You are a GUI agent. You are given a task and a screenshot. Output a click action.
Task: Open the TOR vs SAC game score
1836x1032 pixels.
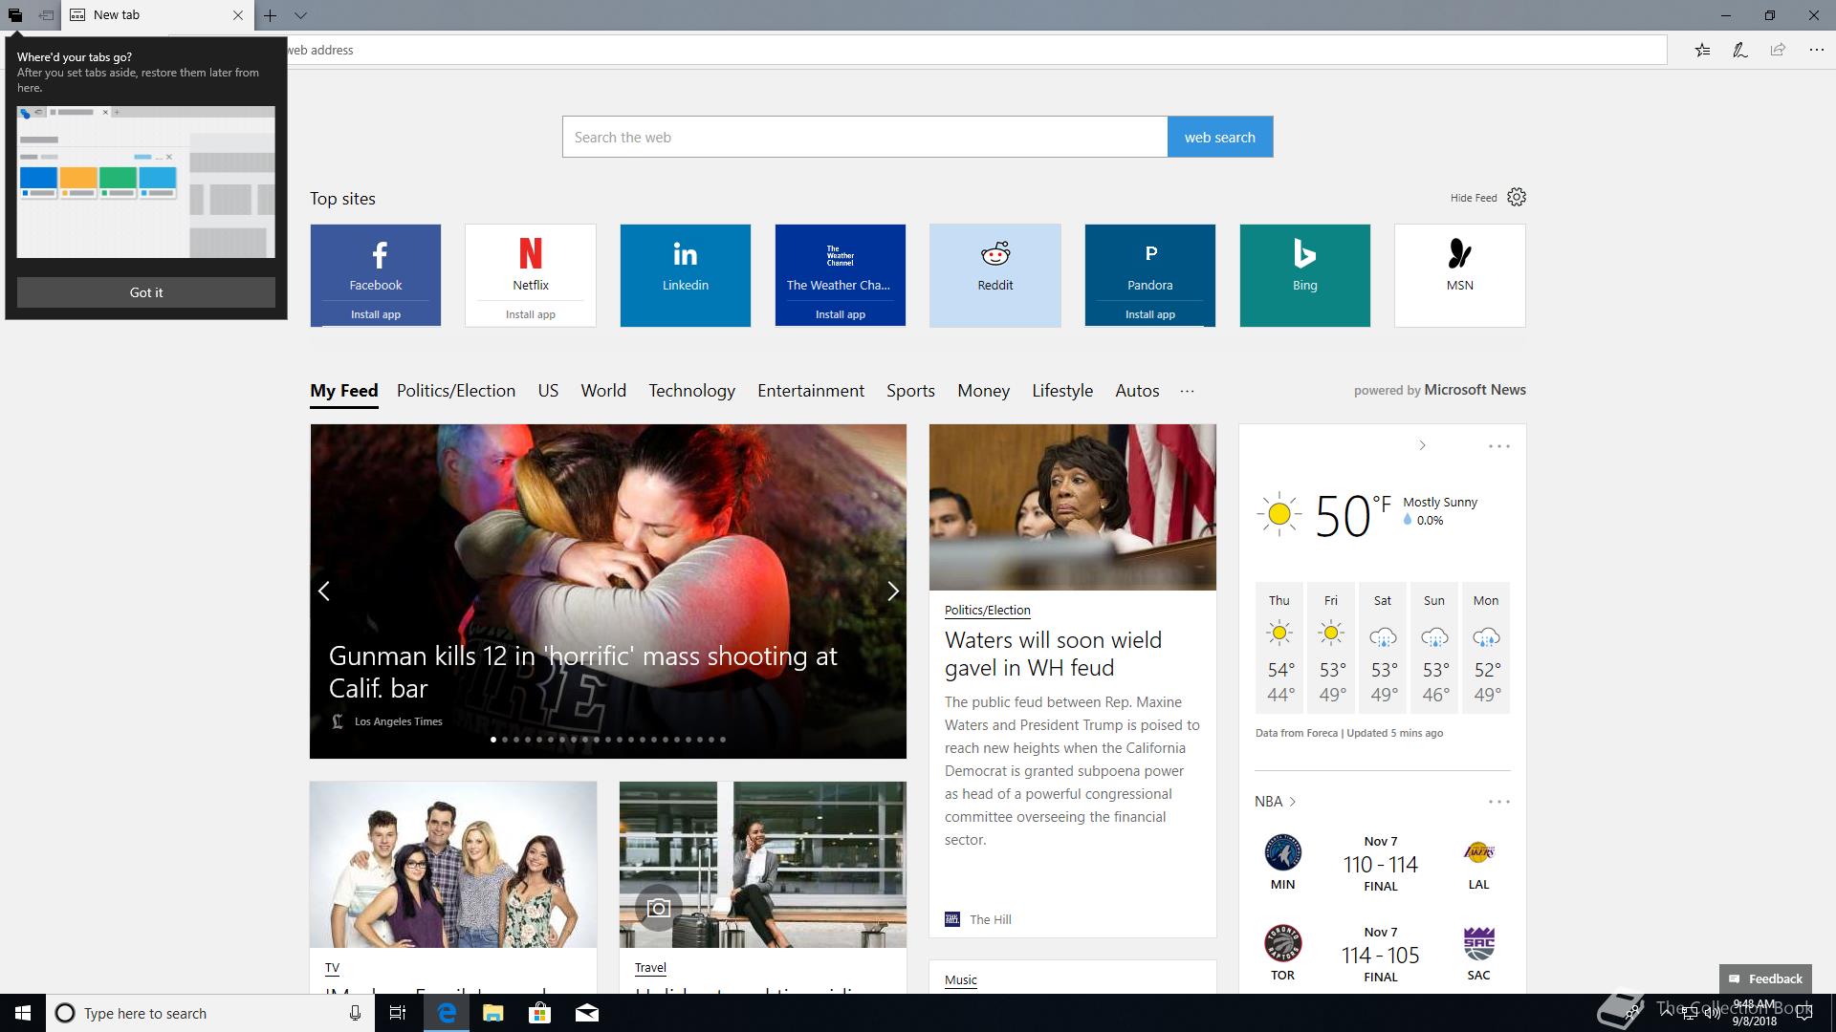1380,954
